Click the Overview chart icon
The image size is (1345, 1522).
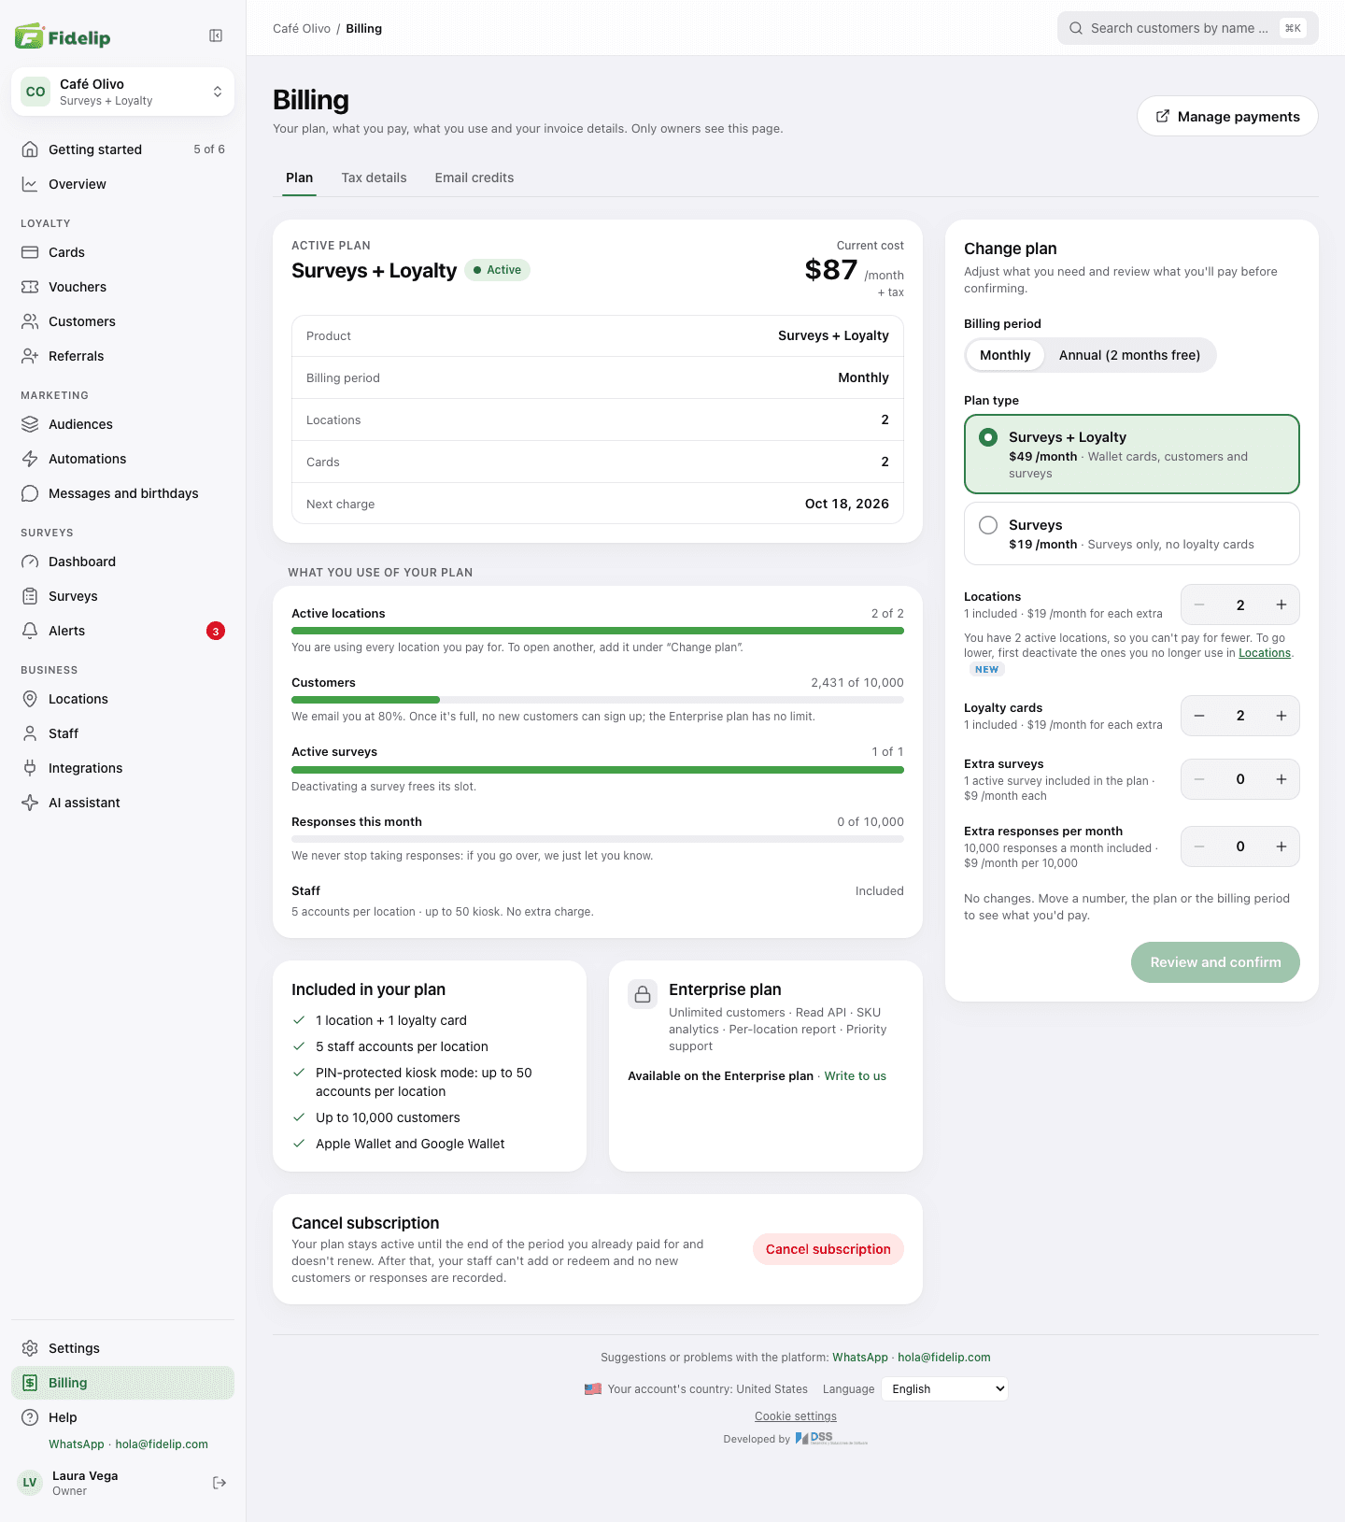tap(30, 184)
